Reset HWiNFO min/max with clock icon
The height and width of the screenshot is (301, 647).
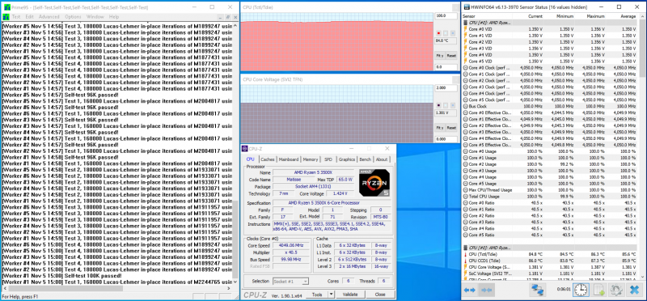coord(581,290)
